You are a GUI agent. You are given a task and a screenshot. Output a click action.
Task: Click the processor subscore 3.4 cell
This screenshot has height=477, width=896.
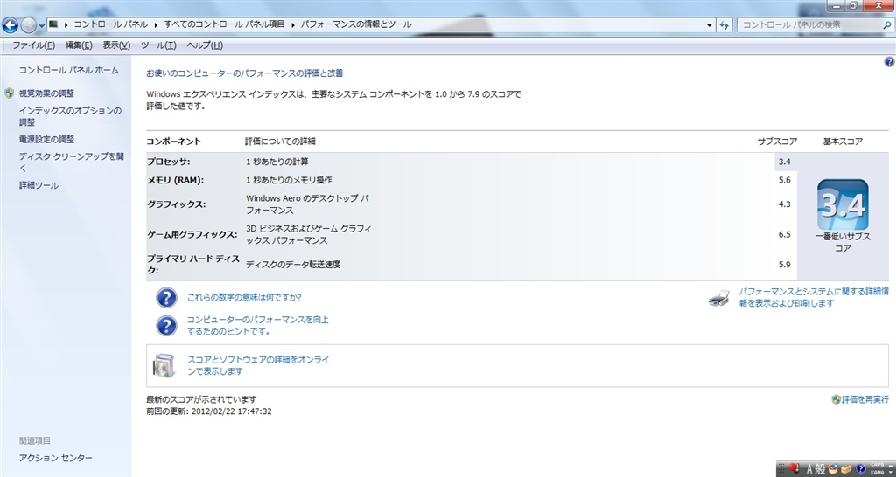pos(784,162)
